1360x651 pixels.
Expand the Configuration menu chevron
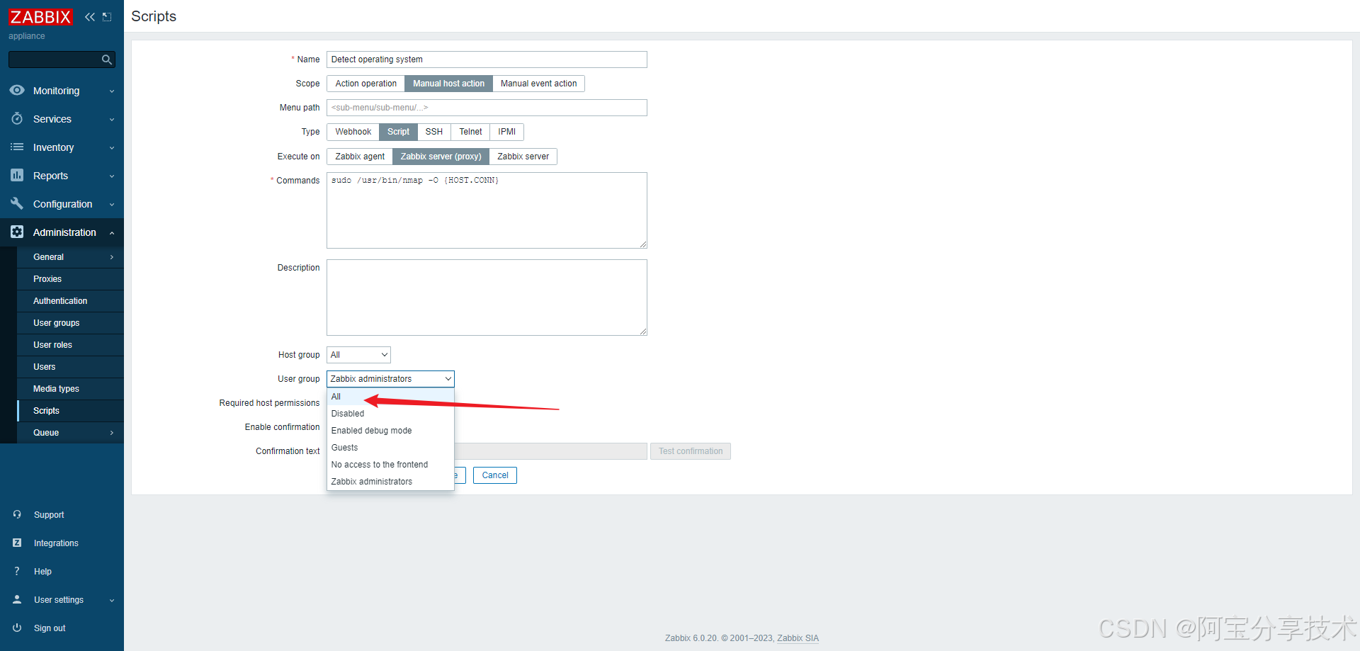click(112, 205)
